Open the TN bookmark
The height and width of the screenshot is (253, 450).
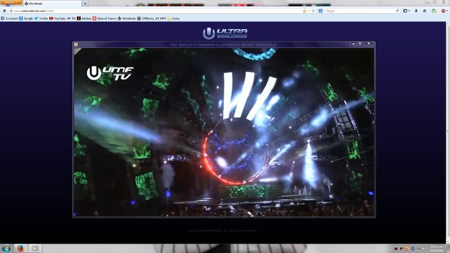[x=71, y=18]
